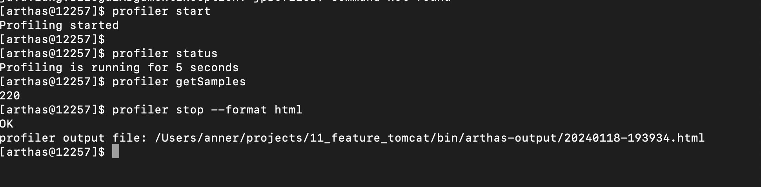This screenshot has height=187, width=761.
Task: Click the "profiler getSamples" command
Action: 179,81
